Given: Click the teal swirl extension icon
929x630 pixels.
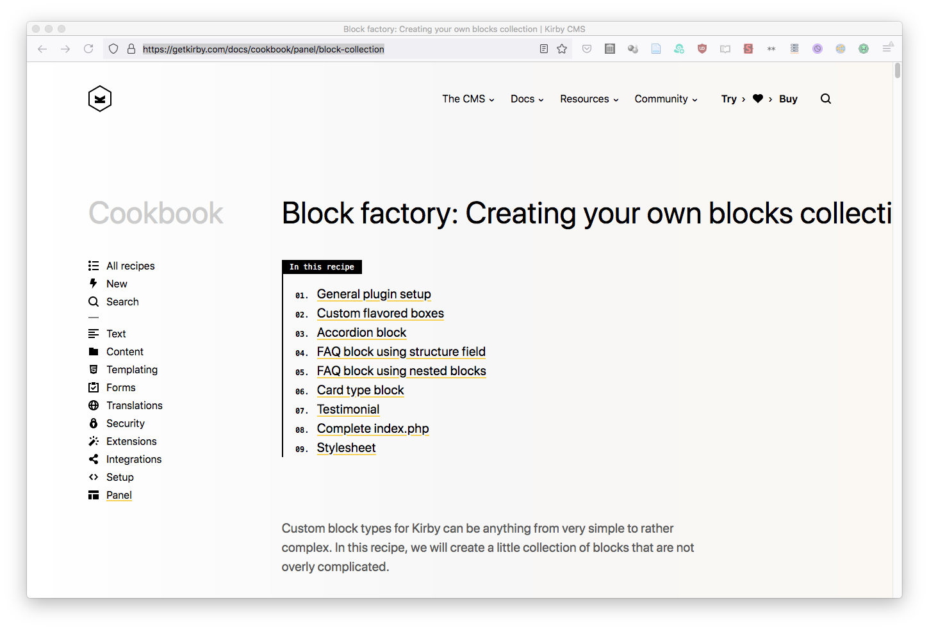Looking at the screenshot, I should click(679, 49).
